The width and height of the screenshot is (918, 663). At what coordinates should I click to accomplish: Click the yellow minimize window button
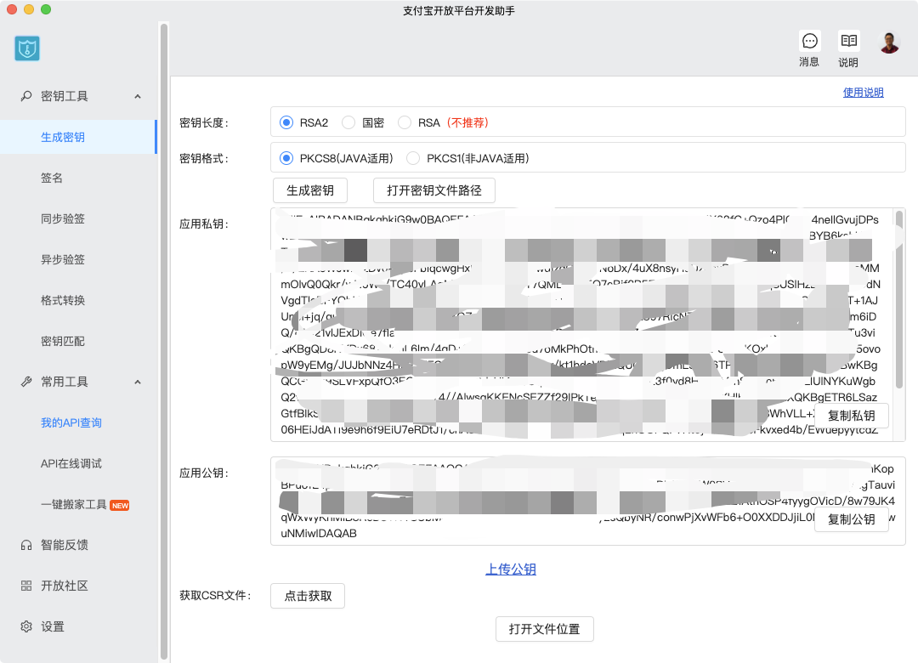click(x=29, y=9)
